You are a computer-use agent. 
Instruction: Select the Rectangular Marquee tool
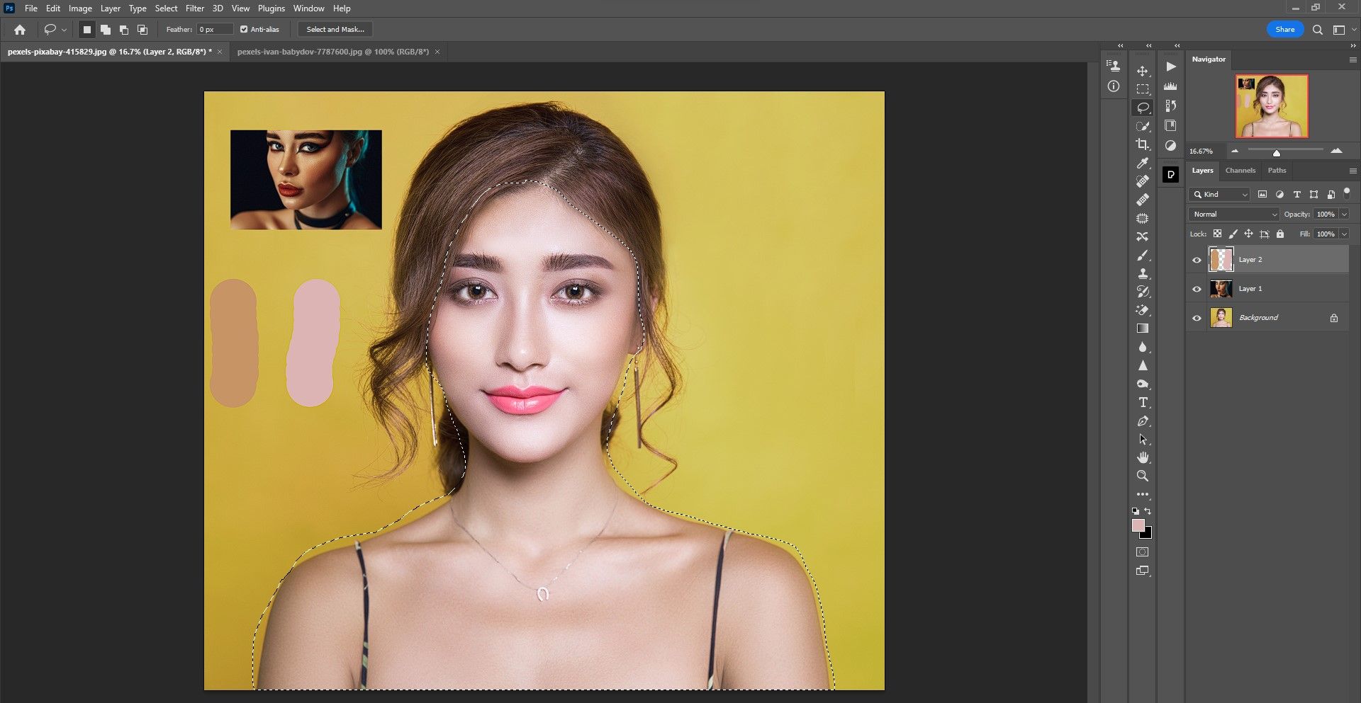pos(1142,89)
